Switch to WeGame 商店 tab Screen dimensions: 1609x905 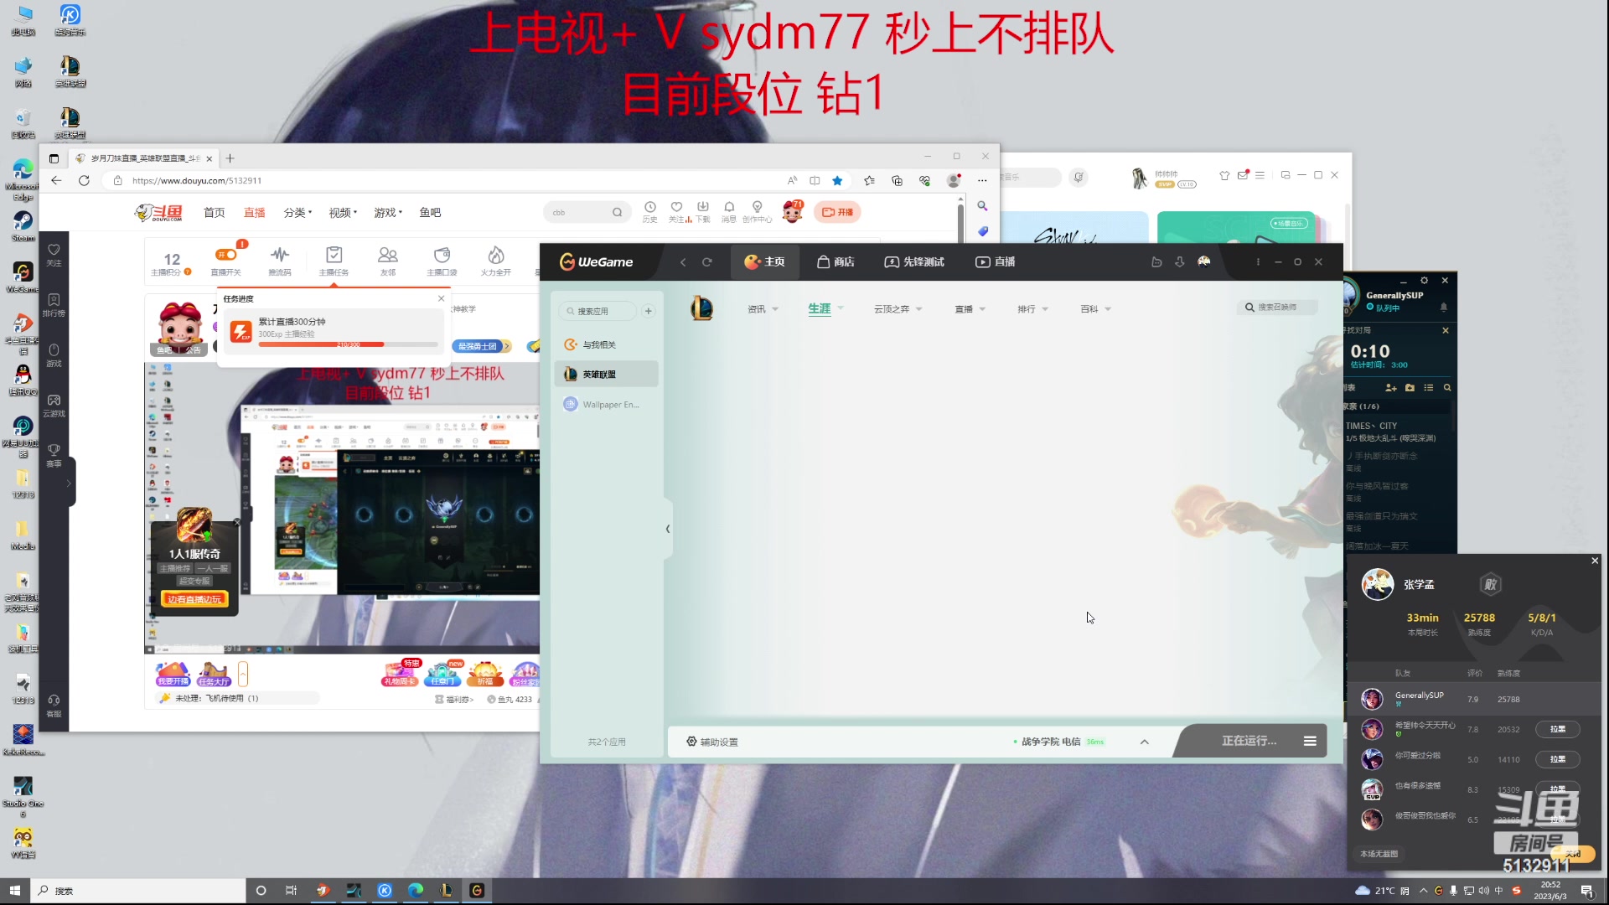[x=836, y=262]
